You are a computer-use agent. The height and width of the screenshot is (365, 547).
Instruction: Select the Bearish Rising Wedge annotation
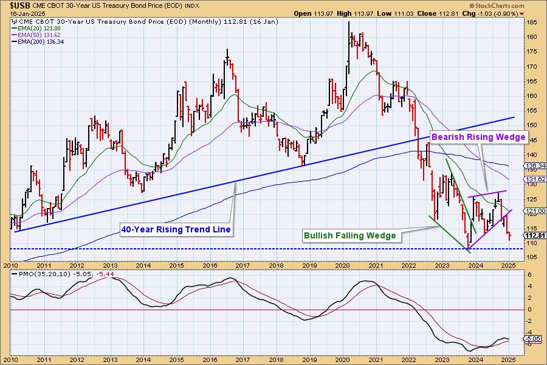pos(478,137)
